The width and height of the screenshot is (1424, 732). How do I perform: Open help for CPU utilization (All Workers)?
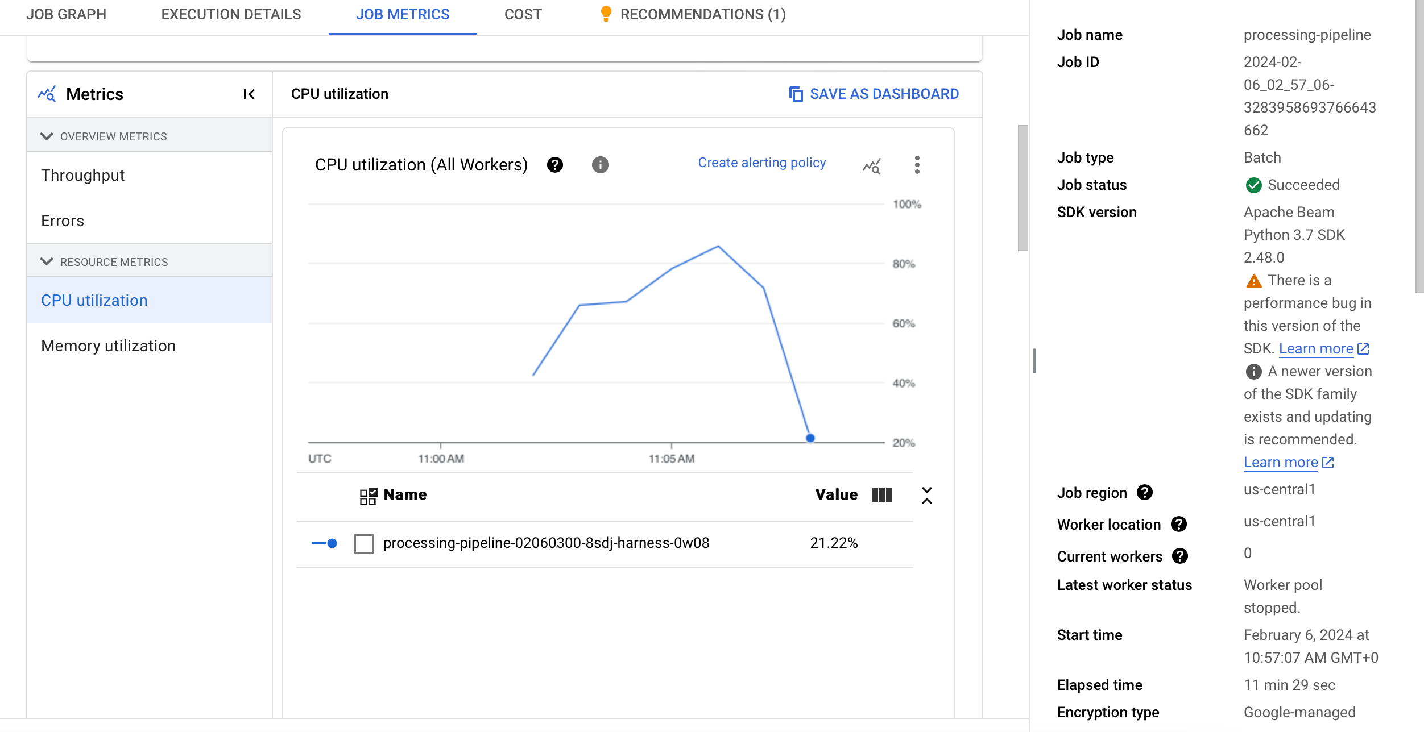click(555, 165)
